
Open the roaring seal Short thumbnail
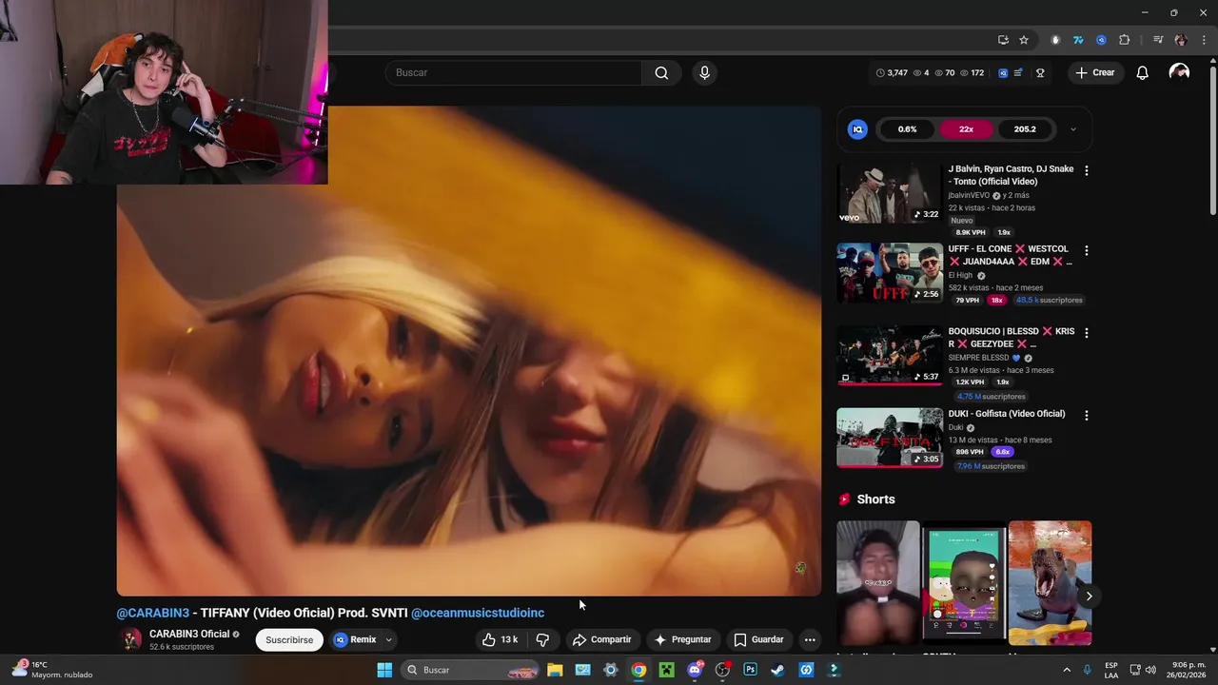1050,583
